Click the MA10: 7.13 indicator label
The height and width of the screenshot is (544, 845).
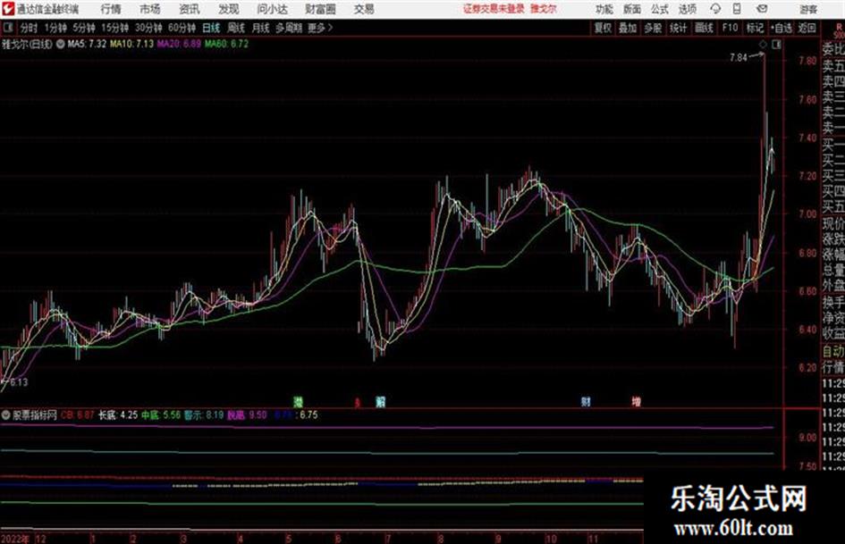pos(132,44)
